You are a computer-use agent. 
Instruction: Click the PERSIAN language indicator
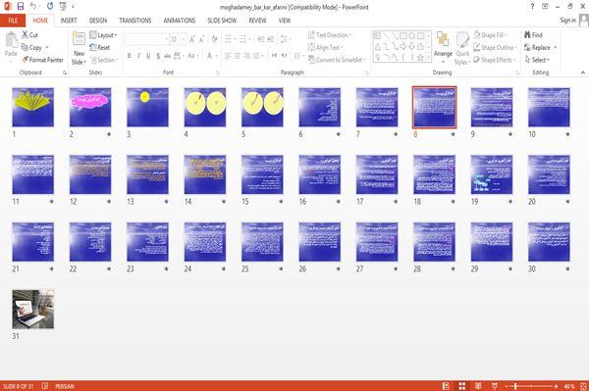[65, 386]
